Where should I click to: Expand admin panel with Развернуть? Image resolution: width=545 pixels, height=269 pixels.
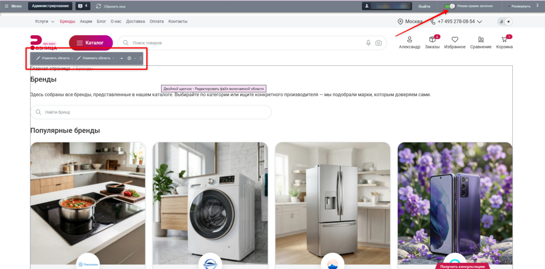tap(520, 6)
